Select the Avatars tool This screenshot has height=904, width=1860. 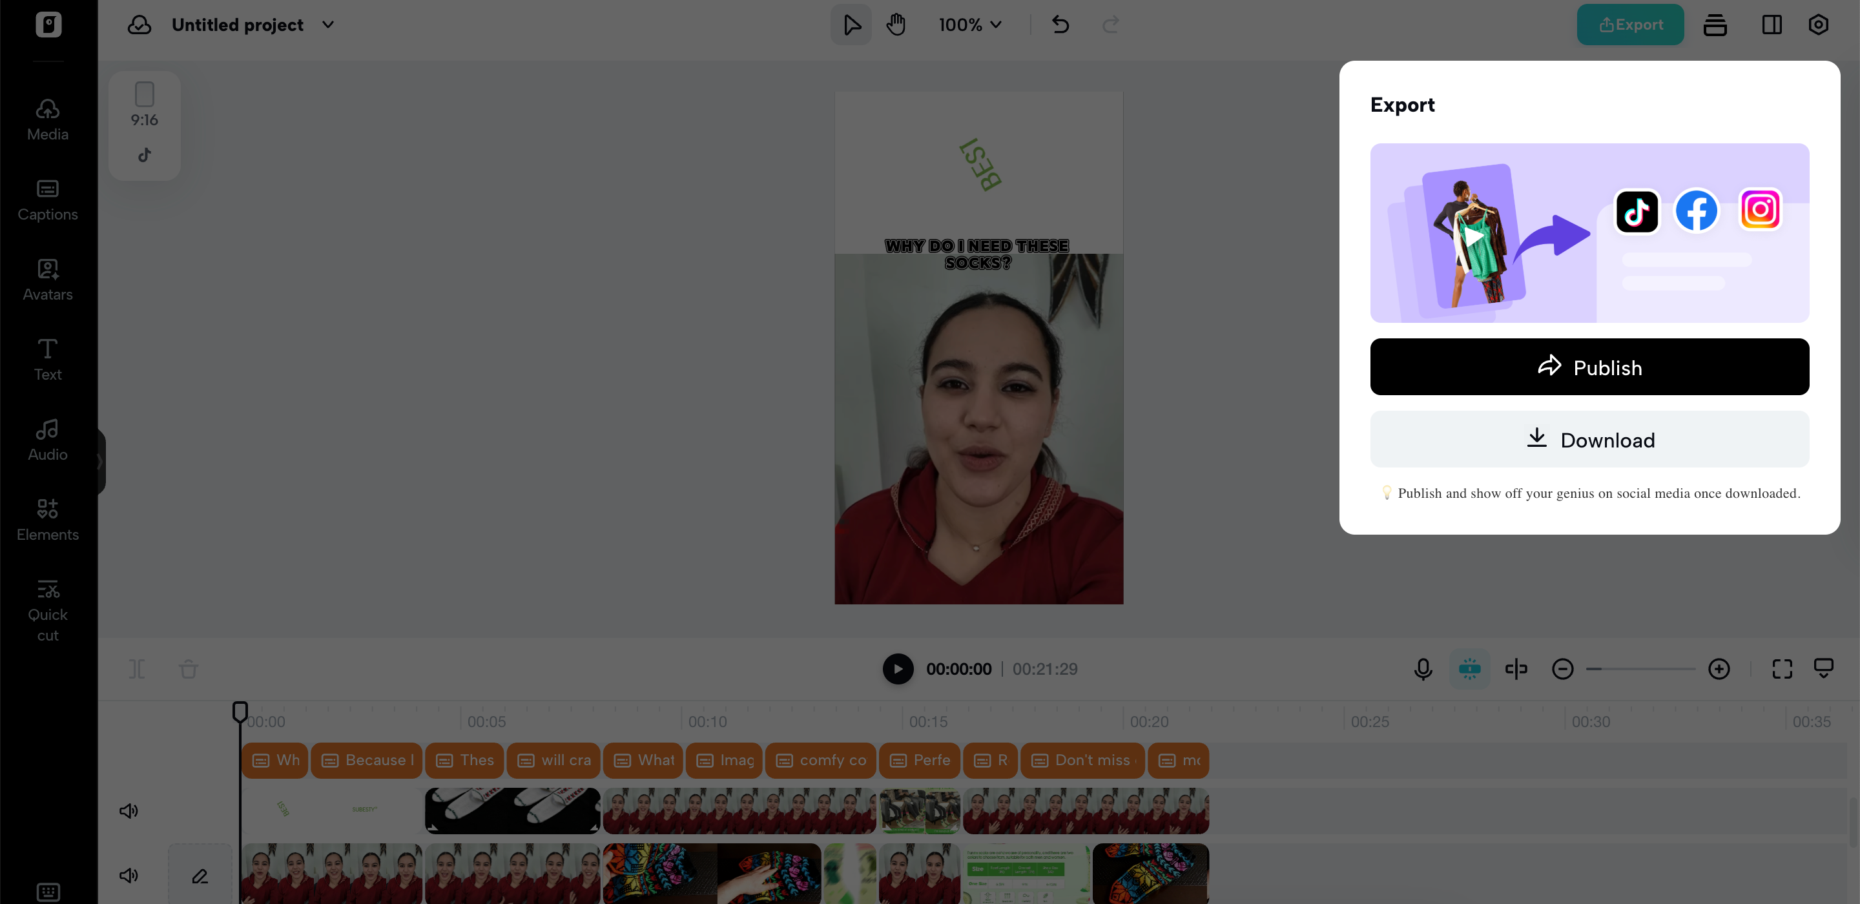[x=47, y=280]
